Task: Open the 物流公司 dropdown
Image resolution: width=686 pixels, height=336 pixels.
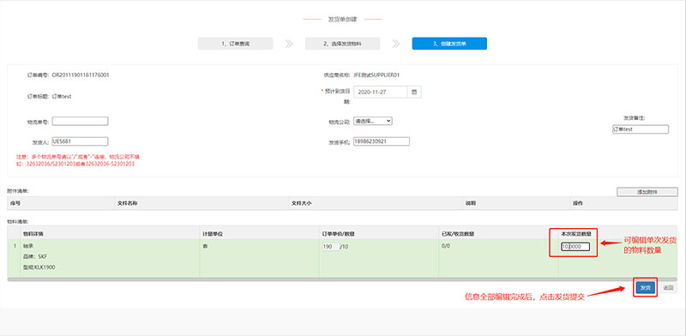Action: pos(373,121)
